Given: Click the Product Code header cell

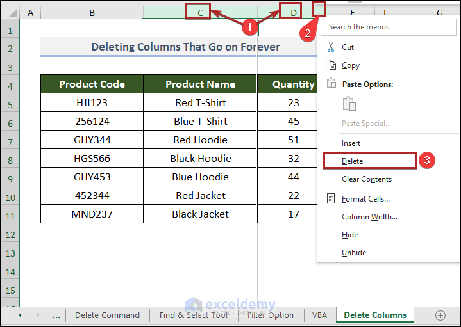Looking at the screenshot, I should click(92, 84).
